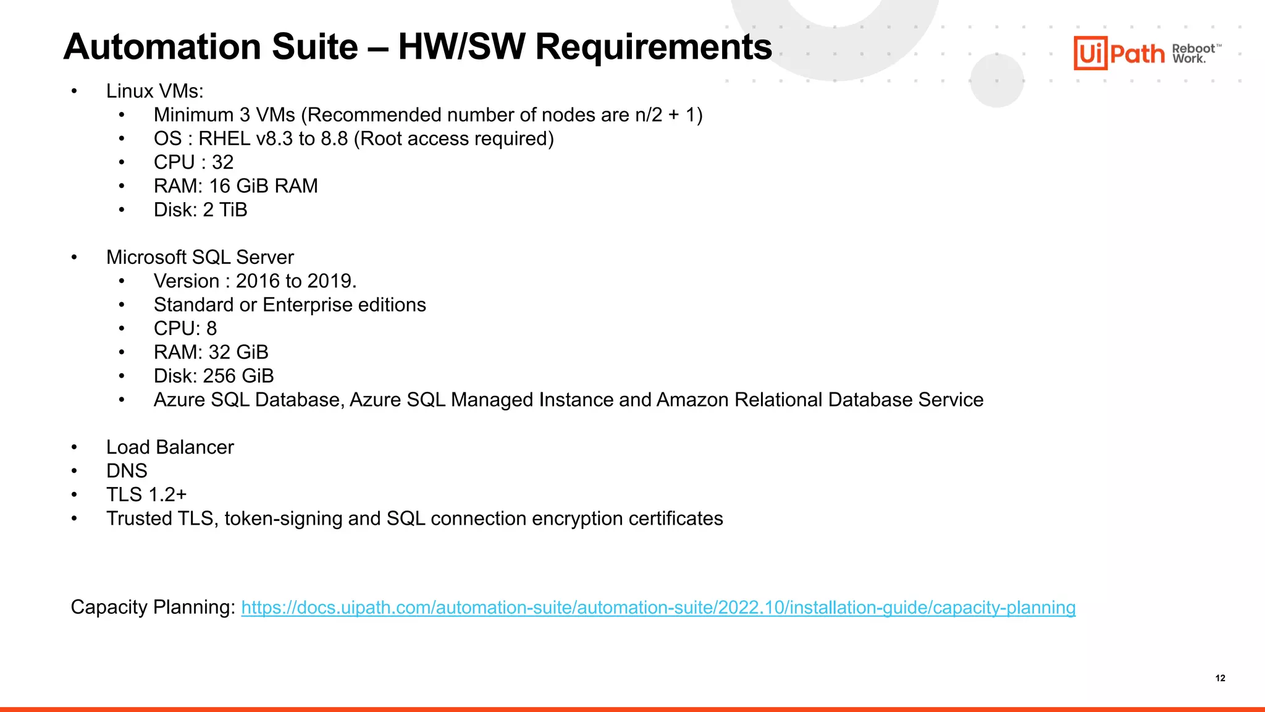This screenshot has width=1265, height=712.
Task: Click the slide number 12
Action: coord(1220,678)
